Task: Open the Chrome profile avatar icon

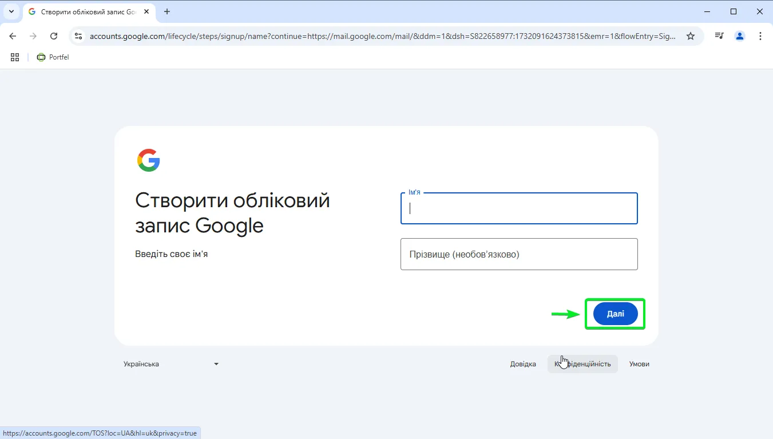Action: click(x=740, y=36)
